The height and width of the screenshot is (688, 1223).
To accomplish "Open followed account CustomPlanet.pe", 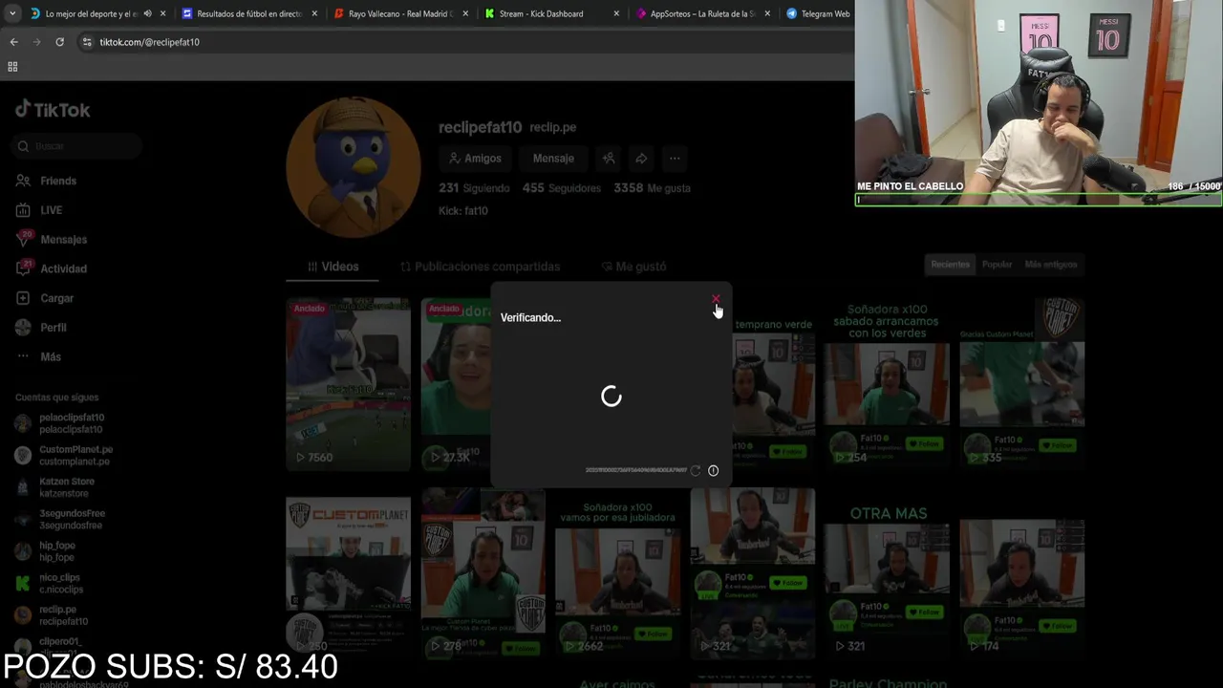I will coord(64,455).
